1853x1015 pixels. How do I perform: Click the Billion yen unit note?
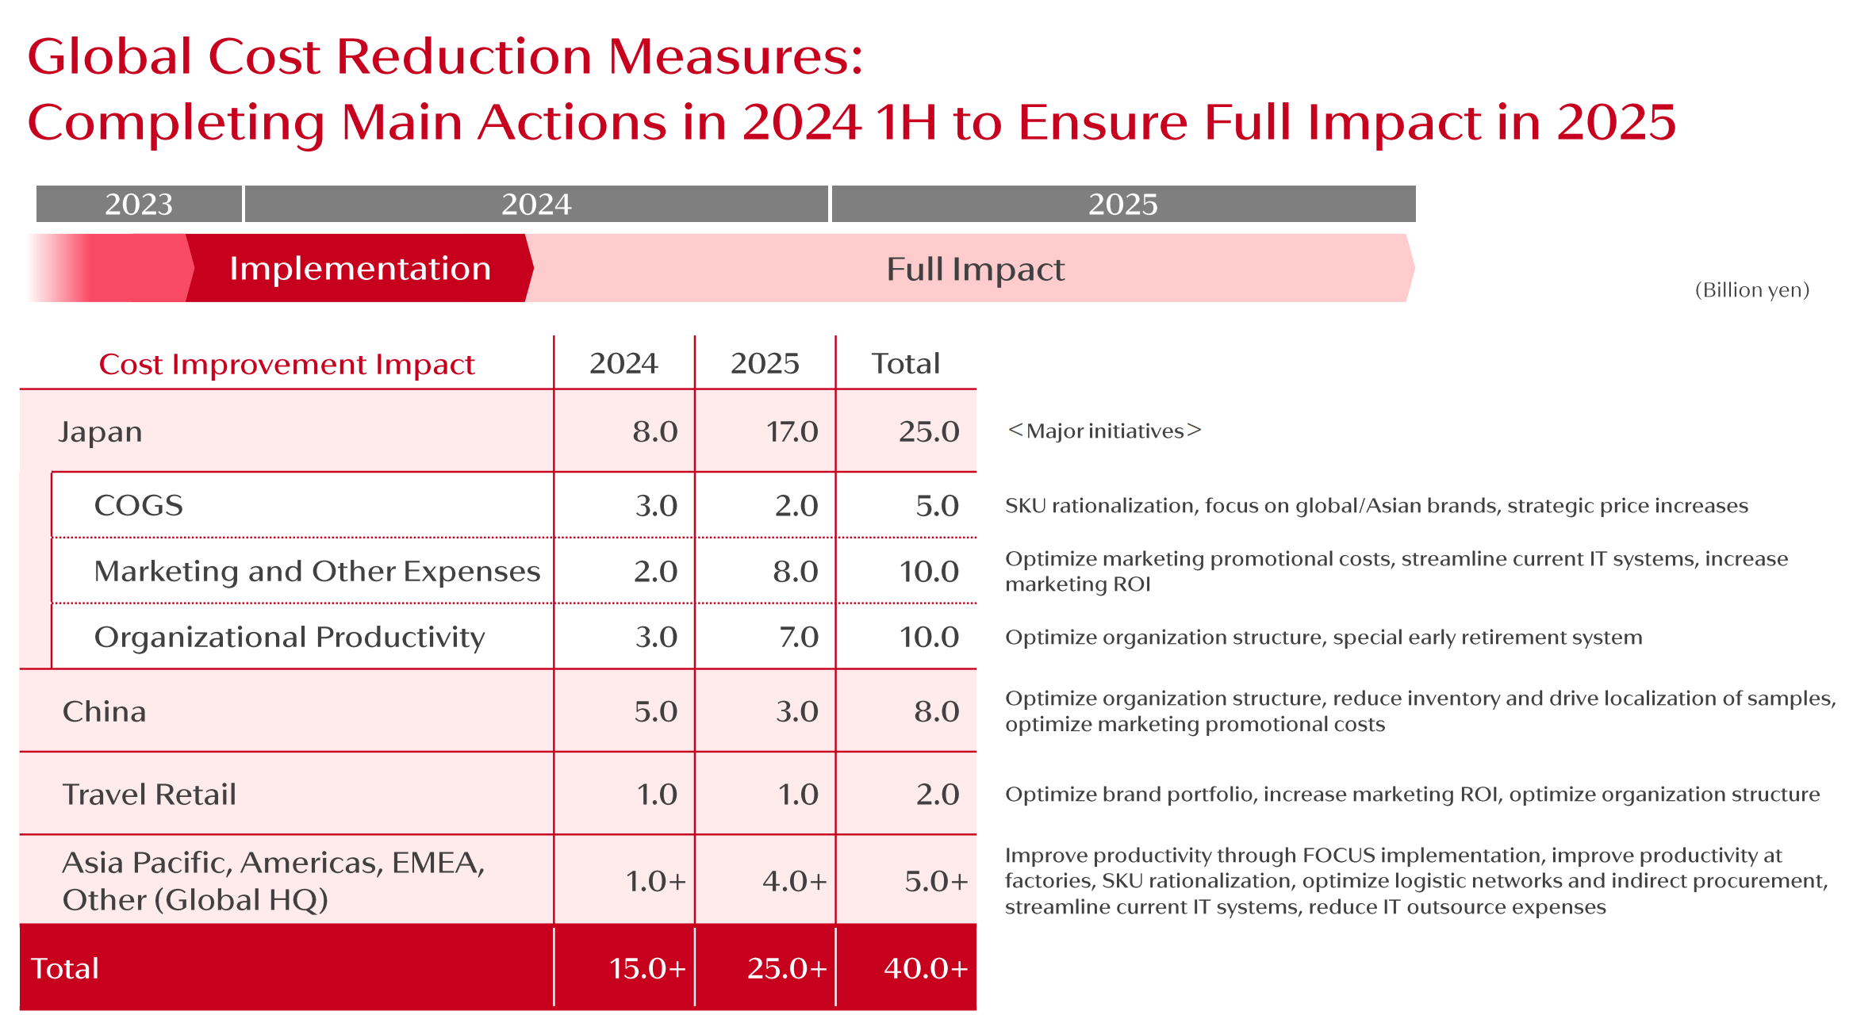[1752, 289]
